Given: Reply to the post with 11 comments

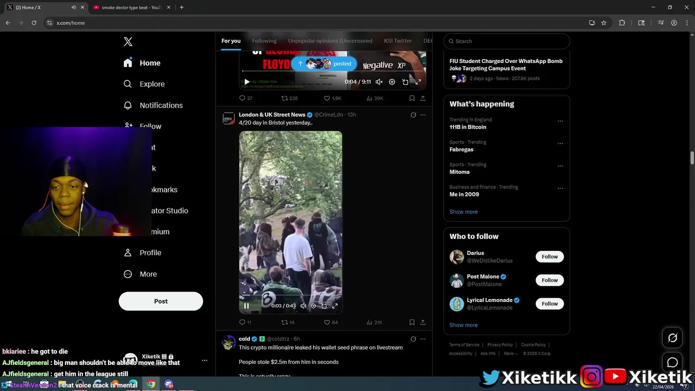Looking at the screenshot, I should pyautogui.click(x=245, y=322).
